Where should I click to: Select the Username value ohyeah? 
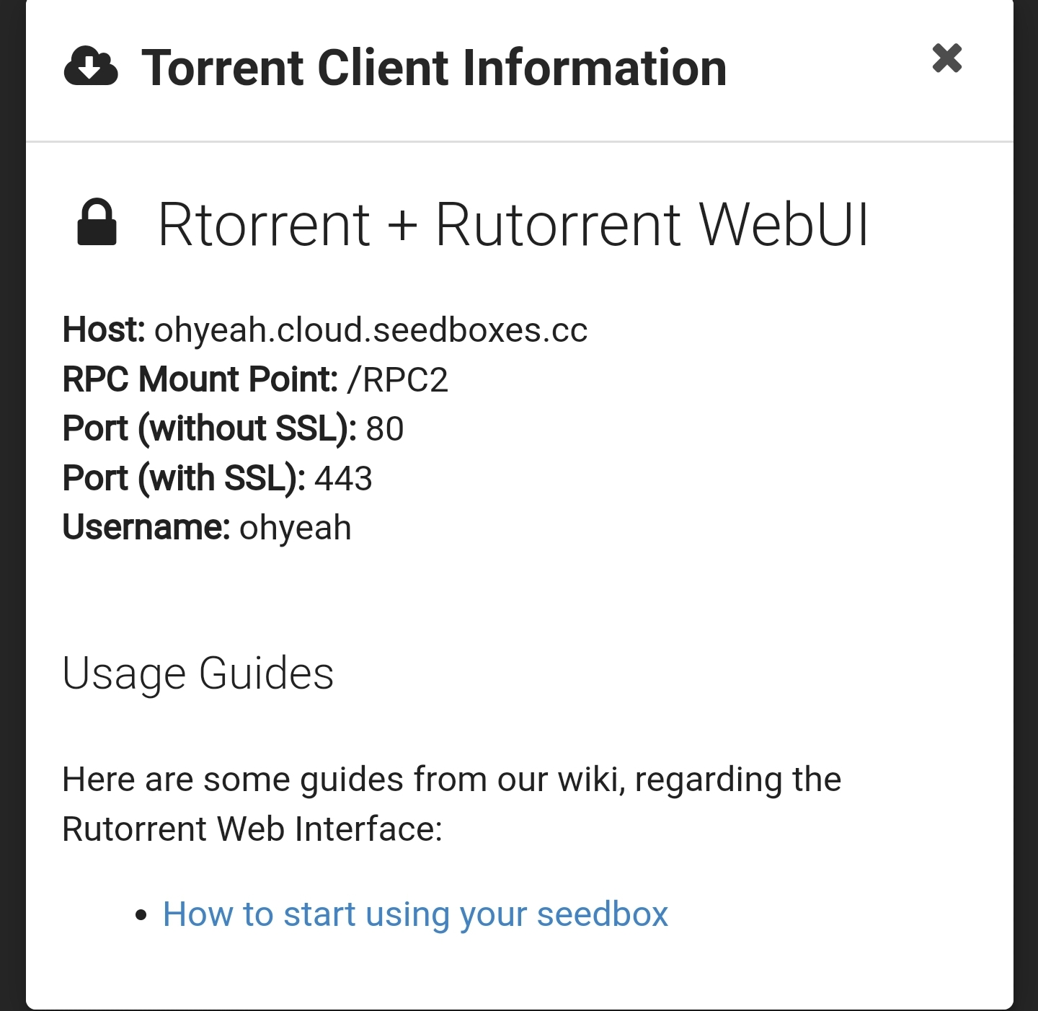tap(296, 526)
